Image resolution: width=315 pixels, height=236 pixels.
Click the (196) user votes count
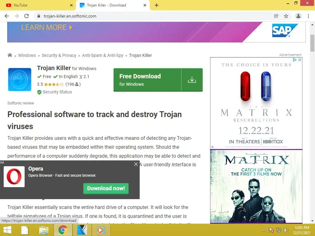click(73, 84)
